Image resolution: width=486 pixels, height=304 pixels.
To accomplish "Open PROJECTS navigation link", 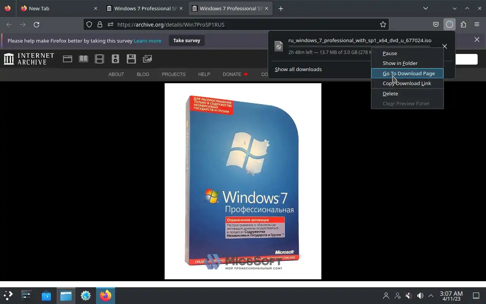I will (174, 74).
